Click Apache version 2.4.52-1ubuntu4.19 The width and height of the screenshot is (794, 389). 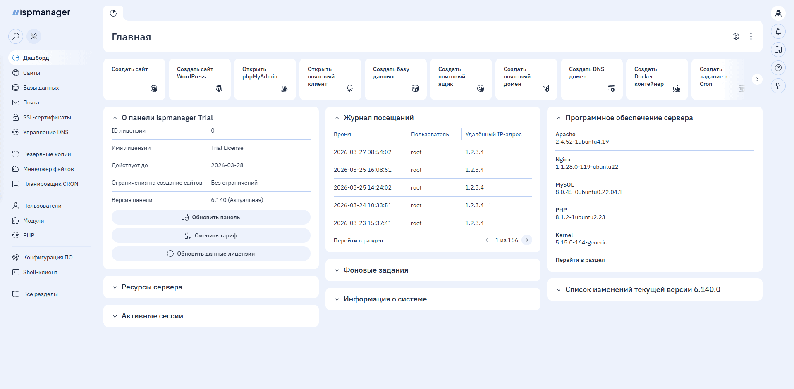(x=582, y=142)
